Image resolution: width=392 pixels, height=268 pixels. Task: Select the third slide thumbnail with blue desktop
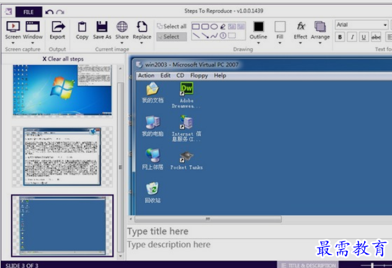62,225
